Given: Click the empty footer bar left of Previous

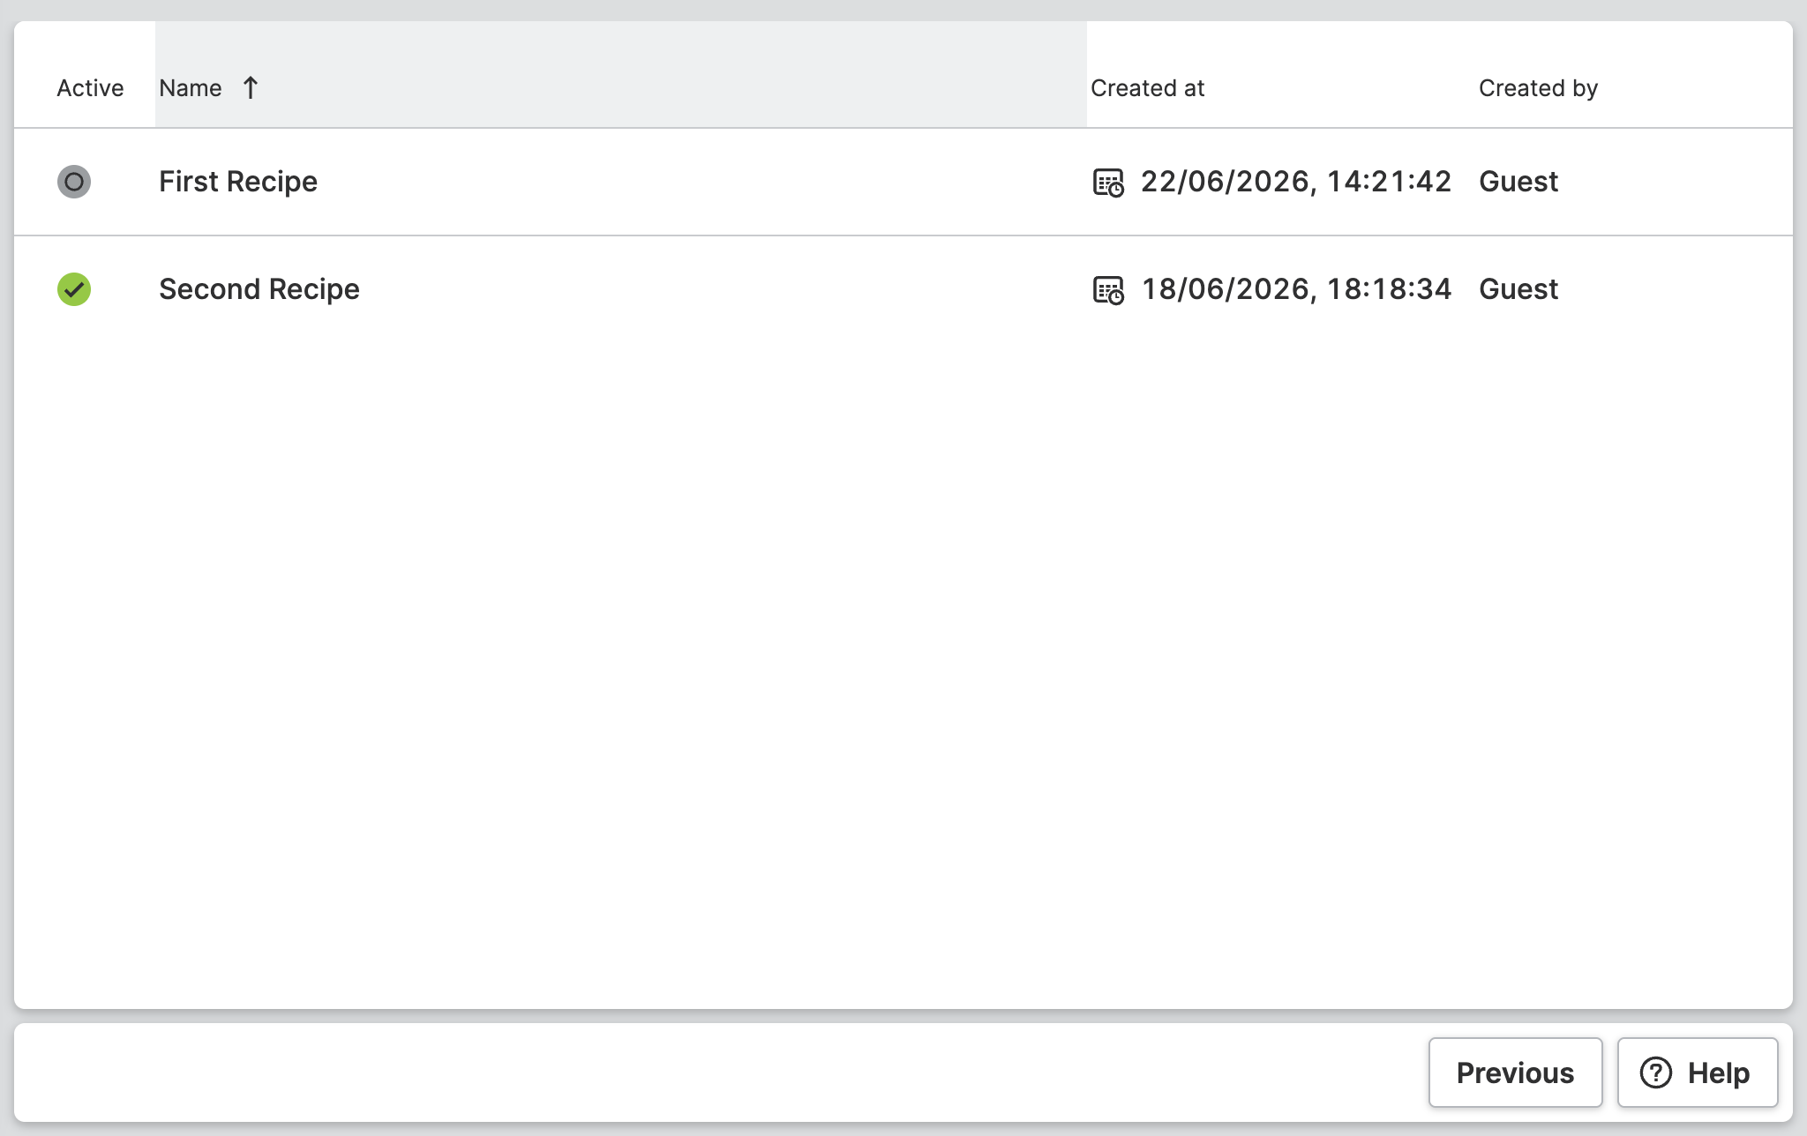Looking at the screenshot, I should point(720,1072).
